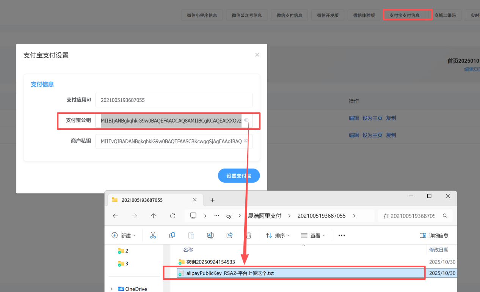480x292 pixels.
Task: Click the Explorer back arrow
Action: [115, 216]
